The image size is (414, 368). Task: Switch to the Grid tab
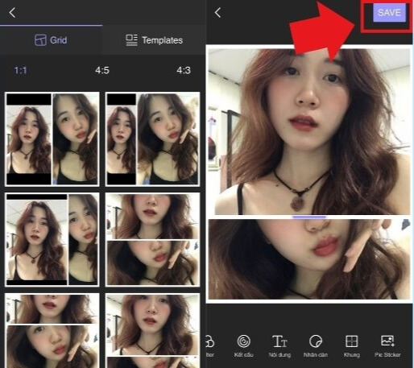tap(51, 40)
